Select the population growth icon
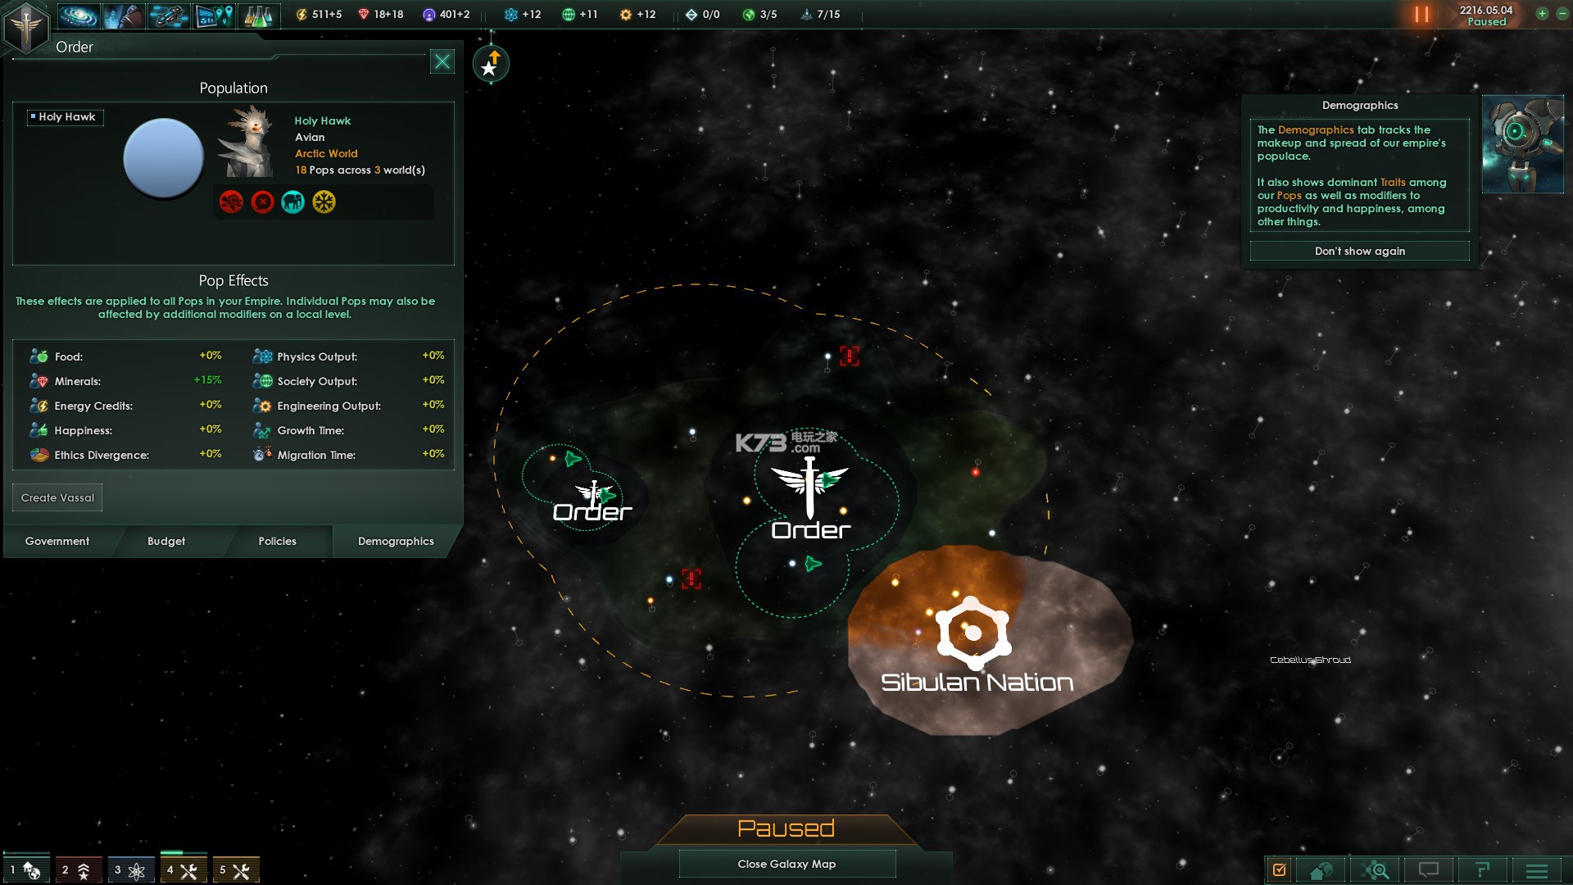This screenshot has height=885, width=1573. click(x=264, y=429)
